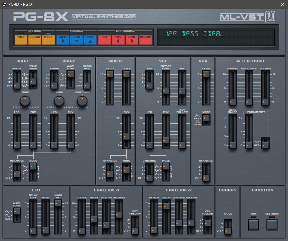Click the DCO-2 WAVE FORM selector switch
288x241 pixels.
coord(70,80)
